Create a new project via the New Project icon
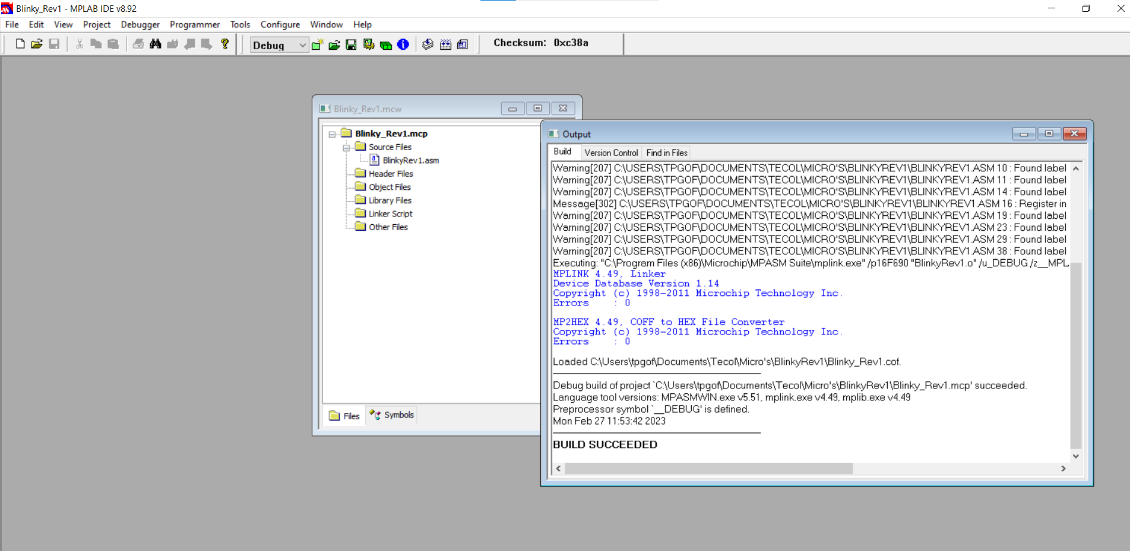 (316, 44)
